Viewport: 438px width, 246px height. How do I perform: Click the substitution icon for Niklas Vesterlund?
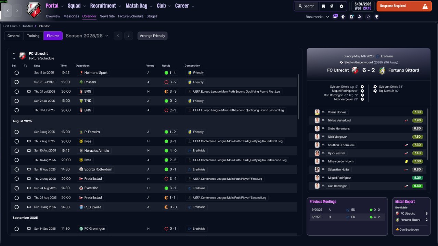click(407, 120)
